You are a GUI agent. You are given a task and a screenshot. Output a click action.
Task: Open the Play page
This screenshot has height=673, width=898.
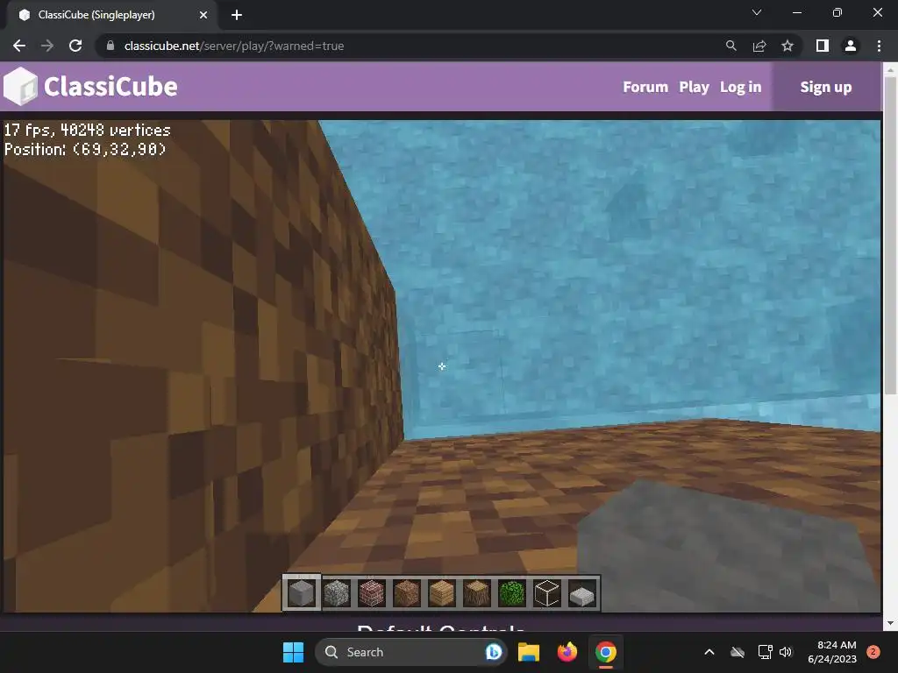click(x=695, y=87)
